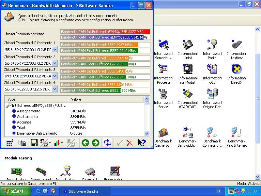Click the options table icon in benchmark toolbar
Image resolution: width=261 pixels, height=196 pixels.
click(x=10, y=143)
